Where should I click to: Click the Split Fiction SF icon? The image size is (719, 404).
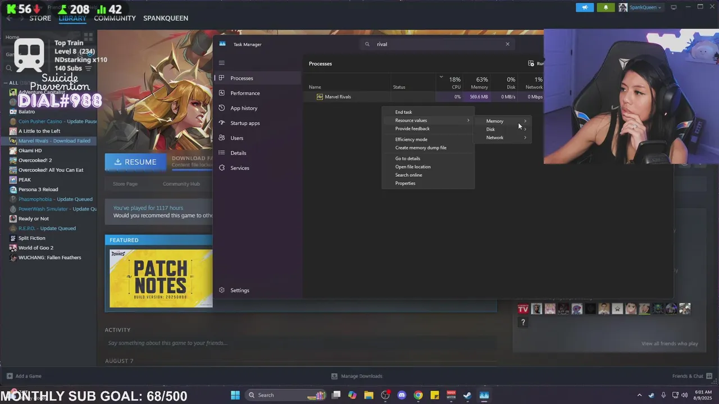[13, 238]
